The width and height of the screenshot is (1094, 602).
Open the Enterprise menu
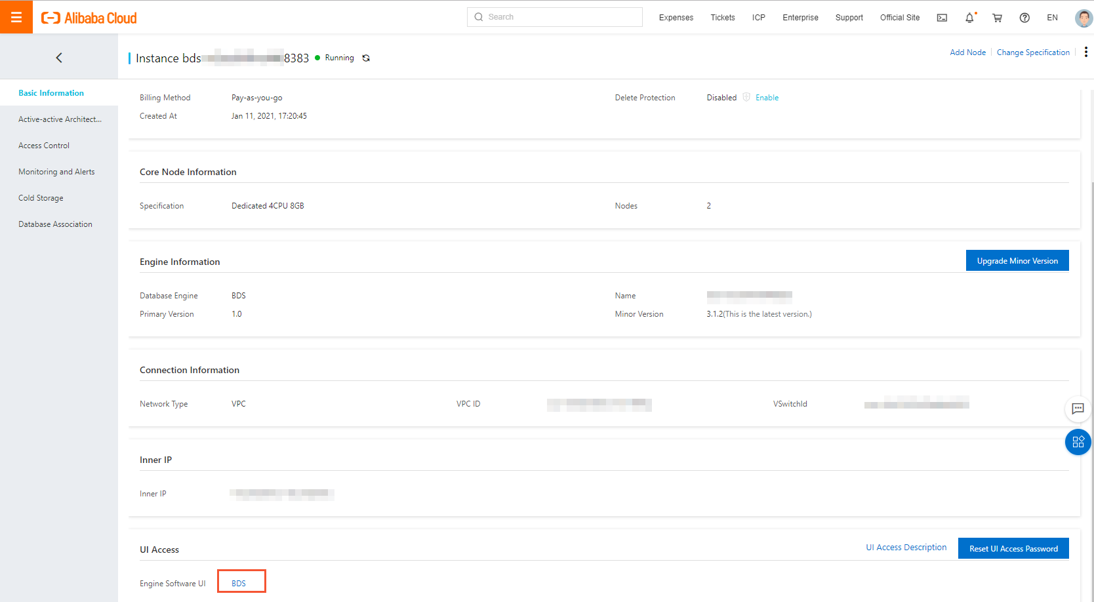(x=800, y=18)
